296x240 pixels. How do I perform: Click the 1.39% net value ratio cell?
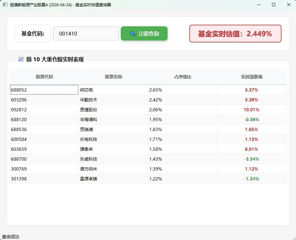tap(182, 169)
